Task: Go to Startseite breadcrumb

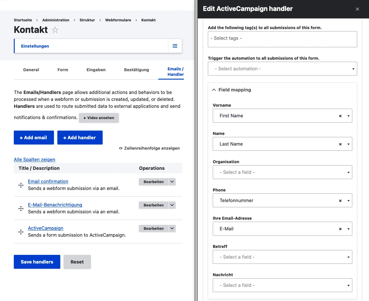Action: (23, 20)
